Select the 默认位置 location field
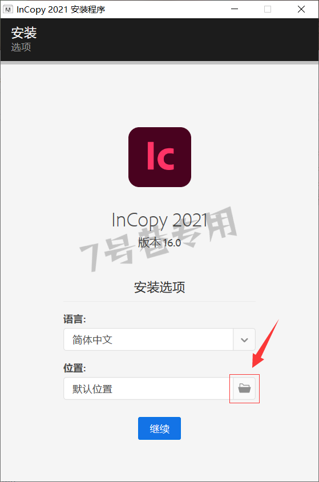This screenshot has height=482, width=319. tap(148, 388)
